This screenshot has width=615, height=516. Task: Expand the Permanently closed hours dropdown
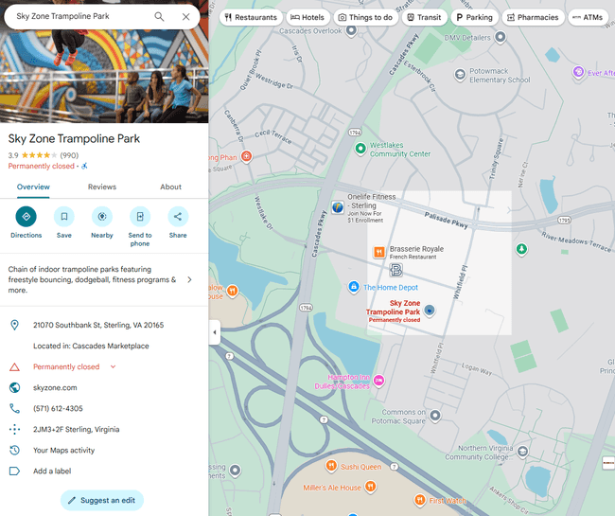pyautogui.click(x=114, y=366)
